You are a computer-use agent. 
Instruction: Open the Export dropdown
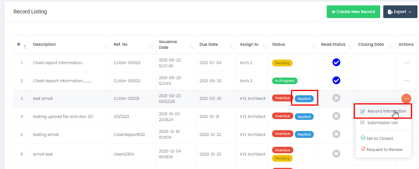coord(400,12)
